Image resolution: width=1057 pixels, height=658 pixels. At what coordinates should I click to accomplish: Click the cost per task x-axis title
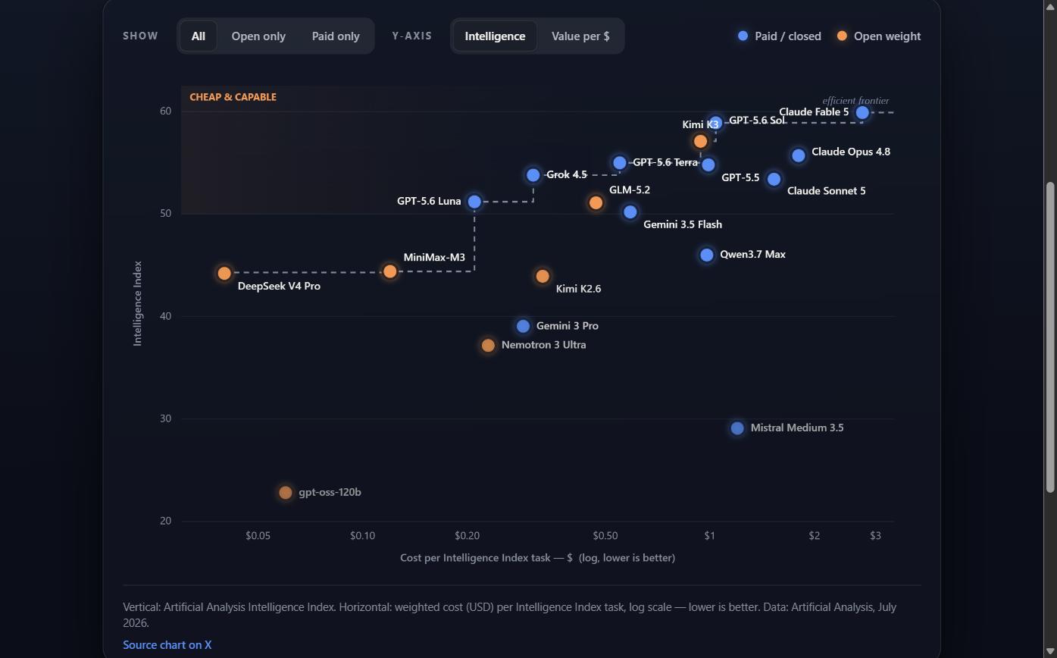[537, 558]
